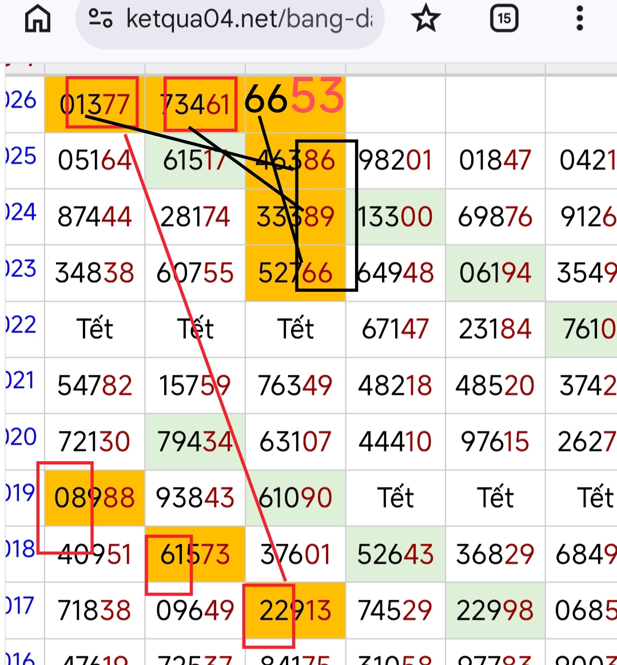617x665 pixels.
Task: Select the result cell 61573
Action: (x=195, y=554)
